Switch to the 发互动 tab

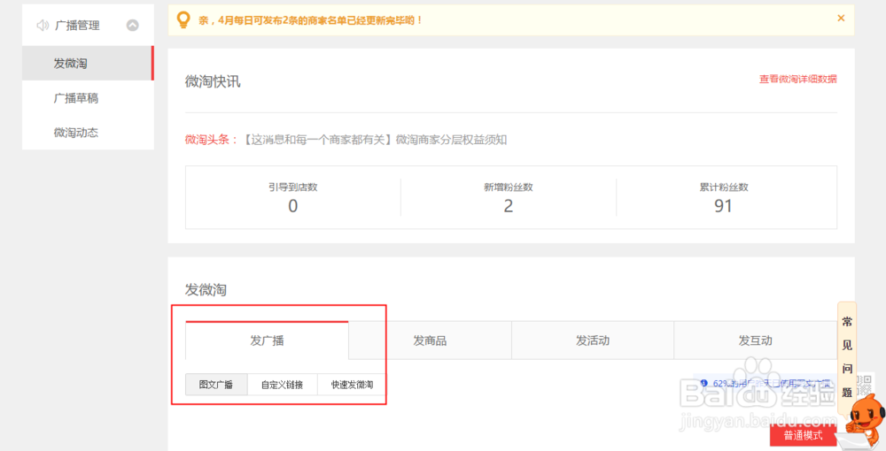tap(756, 340)
